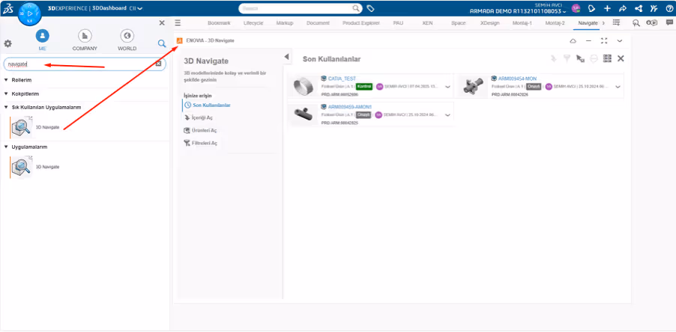Open the CATIA_TEST product link
Screen dimensions: 676x332
click(342, 79)
